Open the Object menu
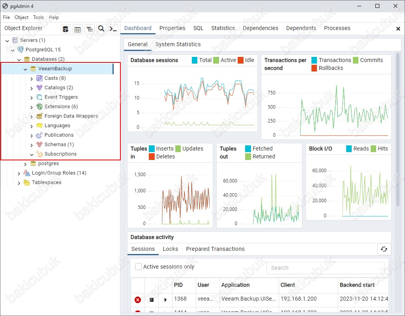The image size is (405, 316). click(21, 17)
